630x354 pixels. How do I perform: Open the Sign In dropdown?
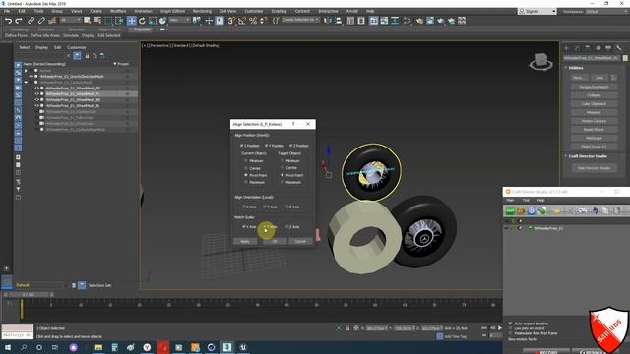pyautogui.click(x=537, y=11)
